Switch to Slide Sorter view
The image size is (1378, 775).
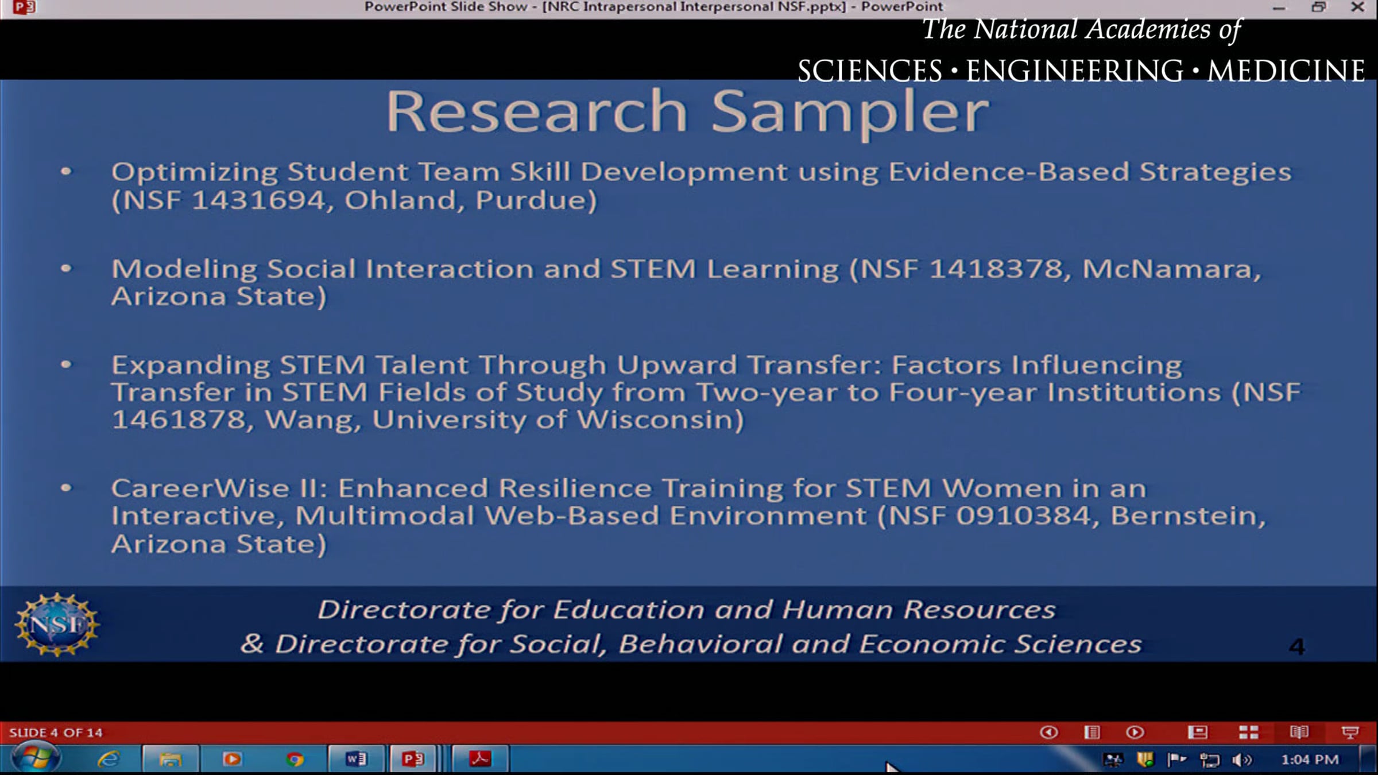pos(1248,732)
